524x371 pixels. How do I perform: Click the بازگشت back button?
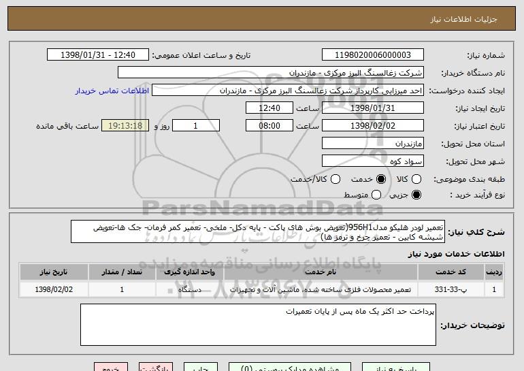click(156, 367)
